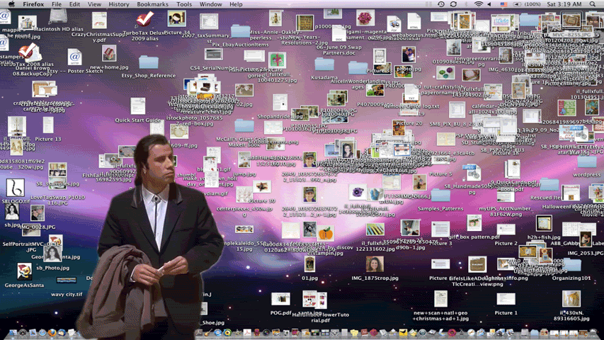Click the Spotlight search magnifier icon

(593, 4)
